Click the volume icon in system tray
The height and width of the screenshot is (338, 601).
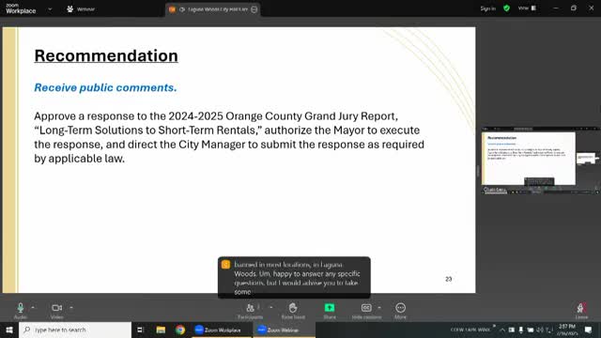click(x=540, y=330)
